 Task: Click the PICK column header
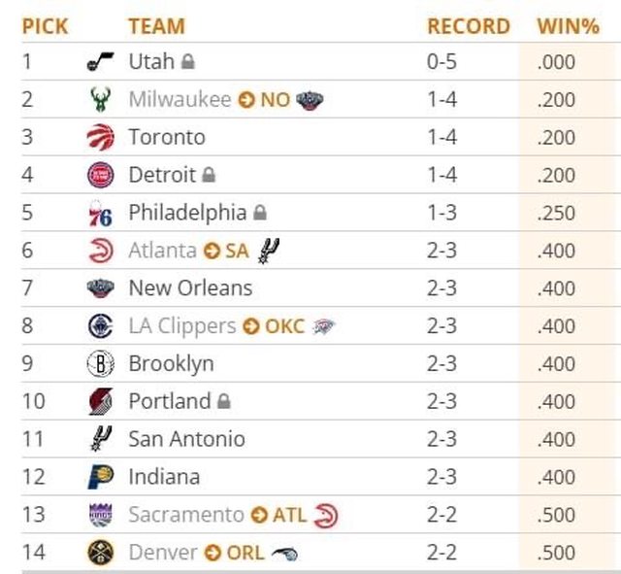click(46, 26)
